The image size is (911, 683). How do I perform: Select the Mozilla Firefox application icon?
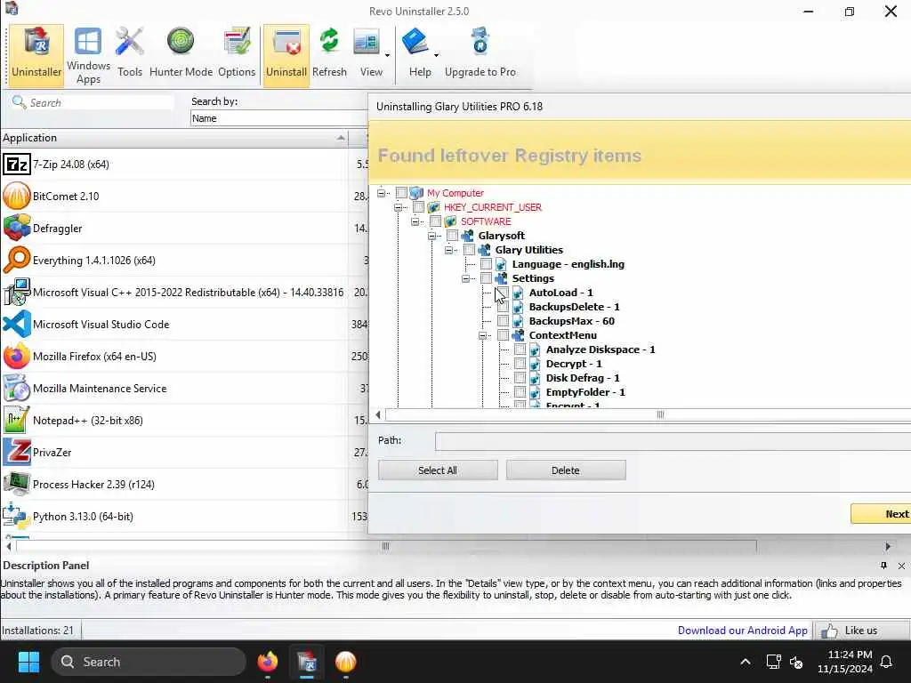[x=16, y=356]
